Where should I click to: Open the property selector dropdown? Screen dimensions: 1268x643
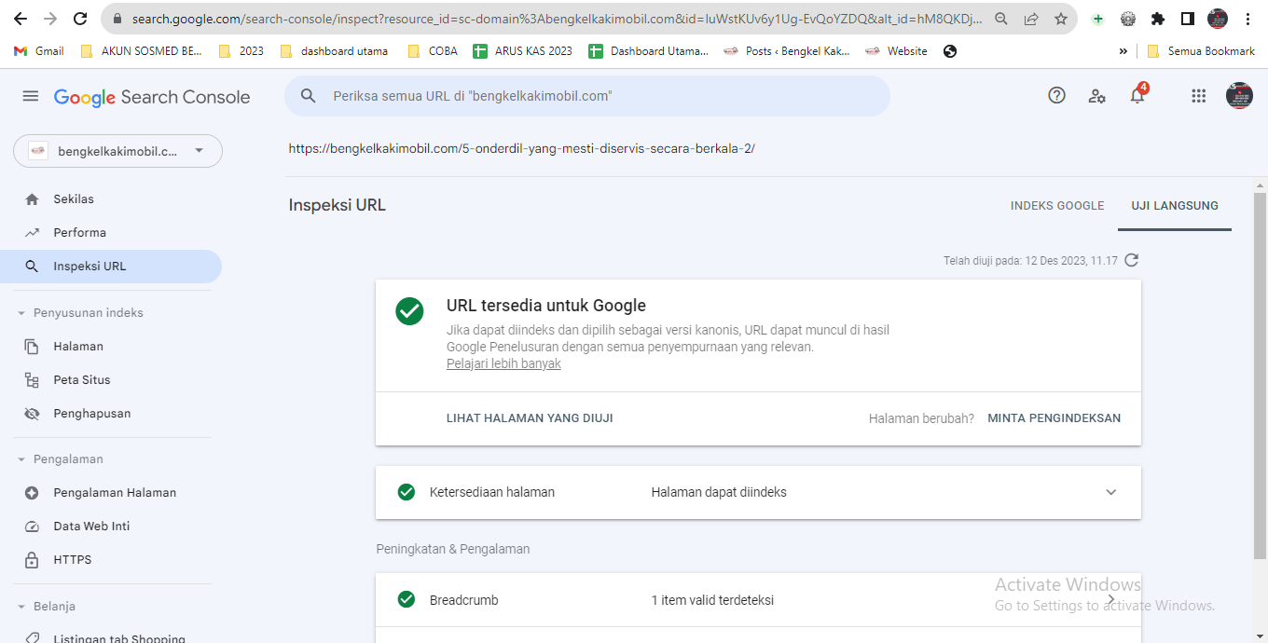(x=117, y=151)
